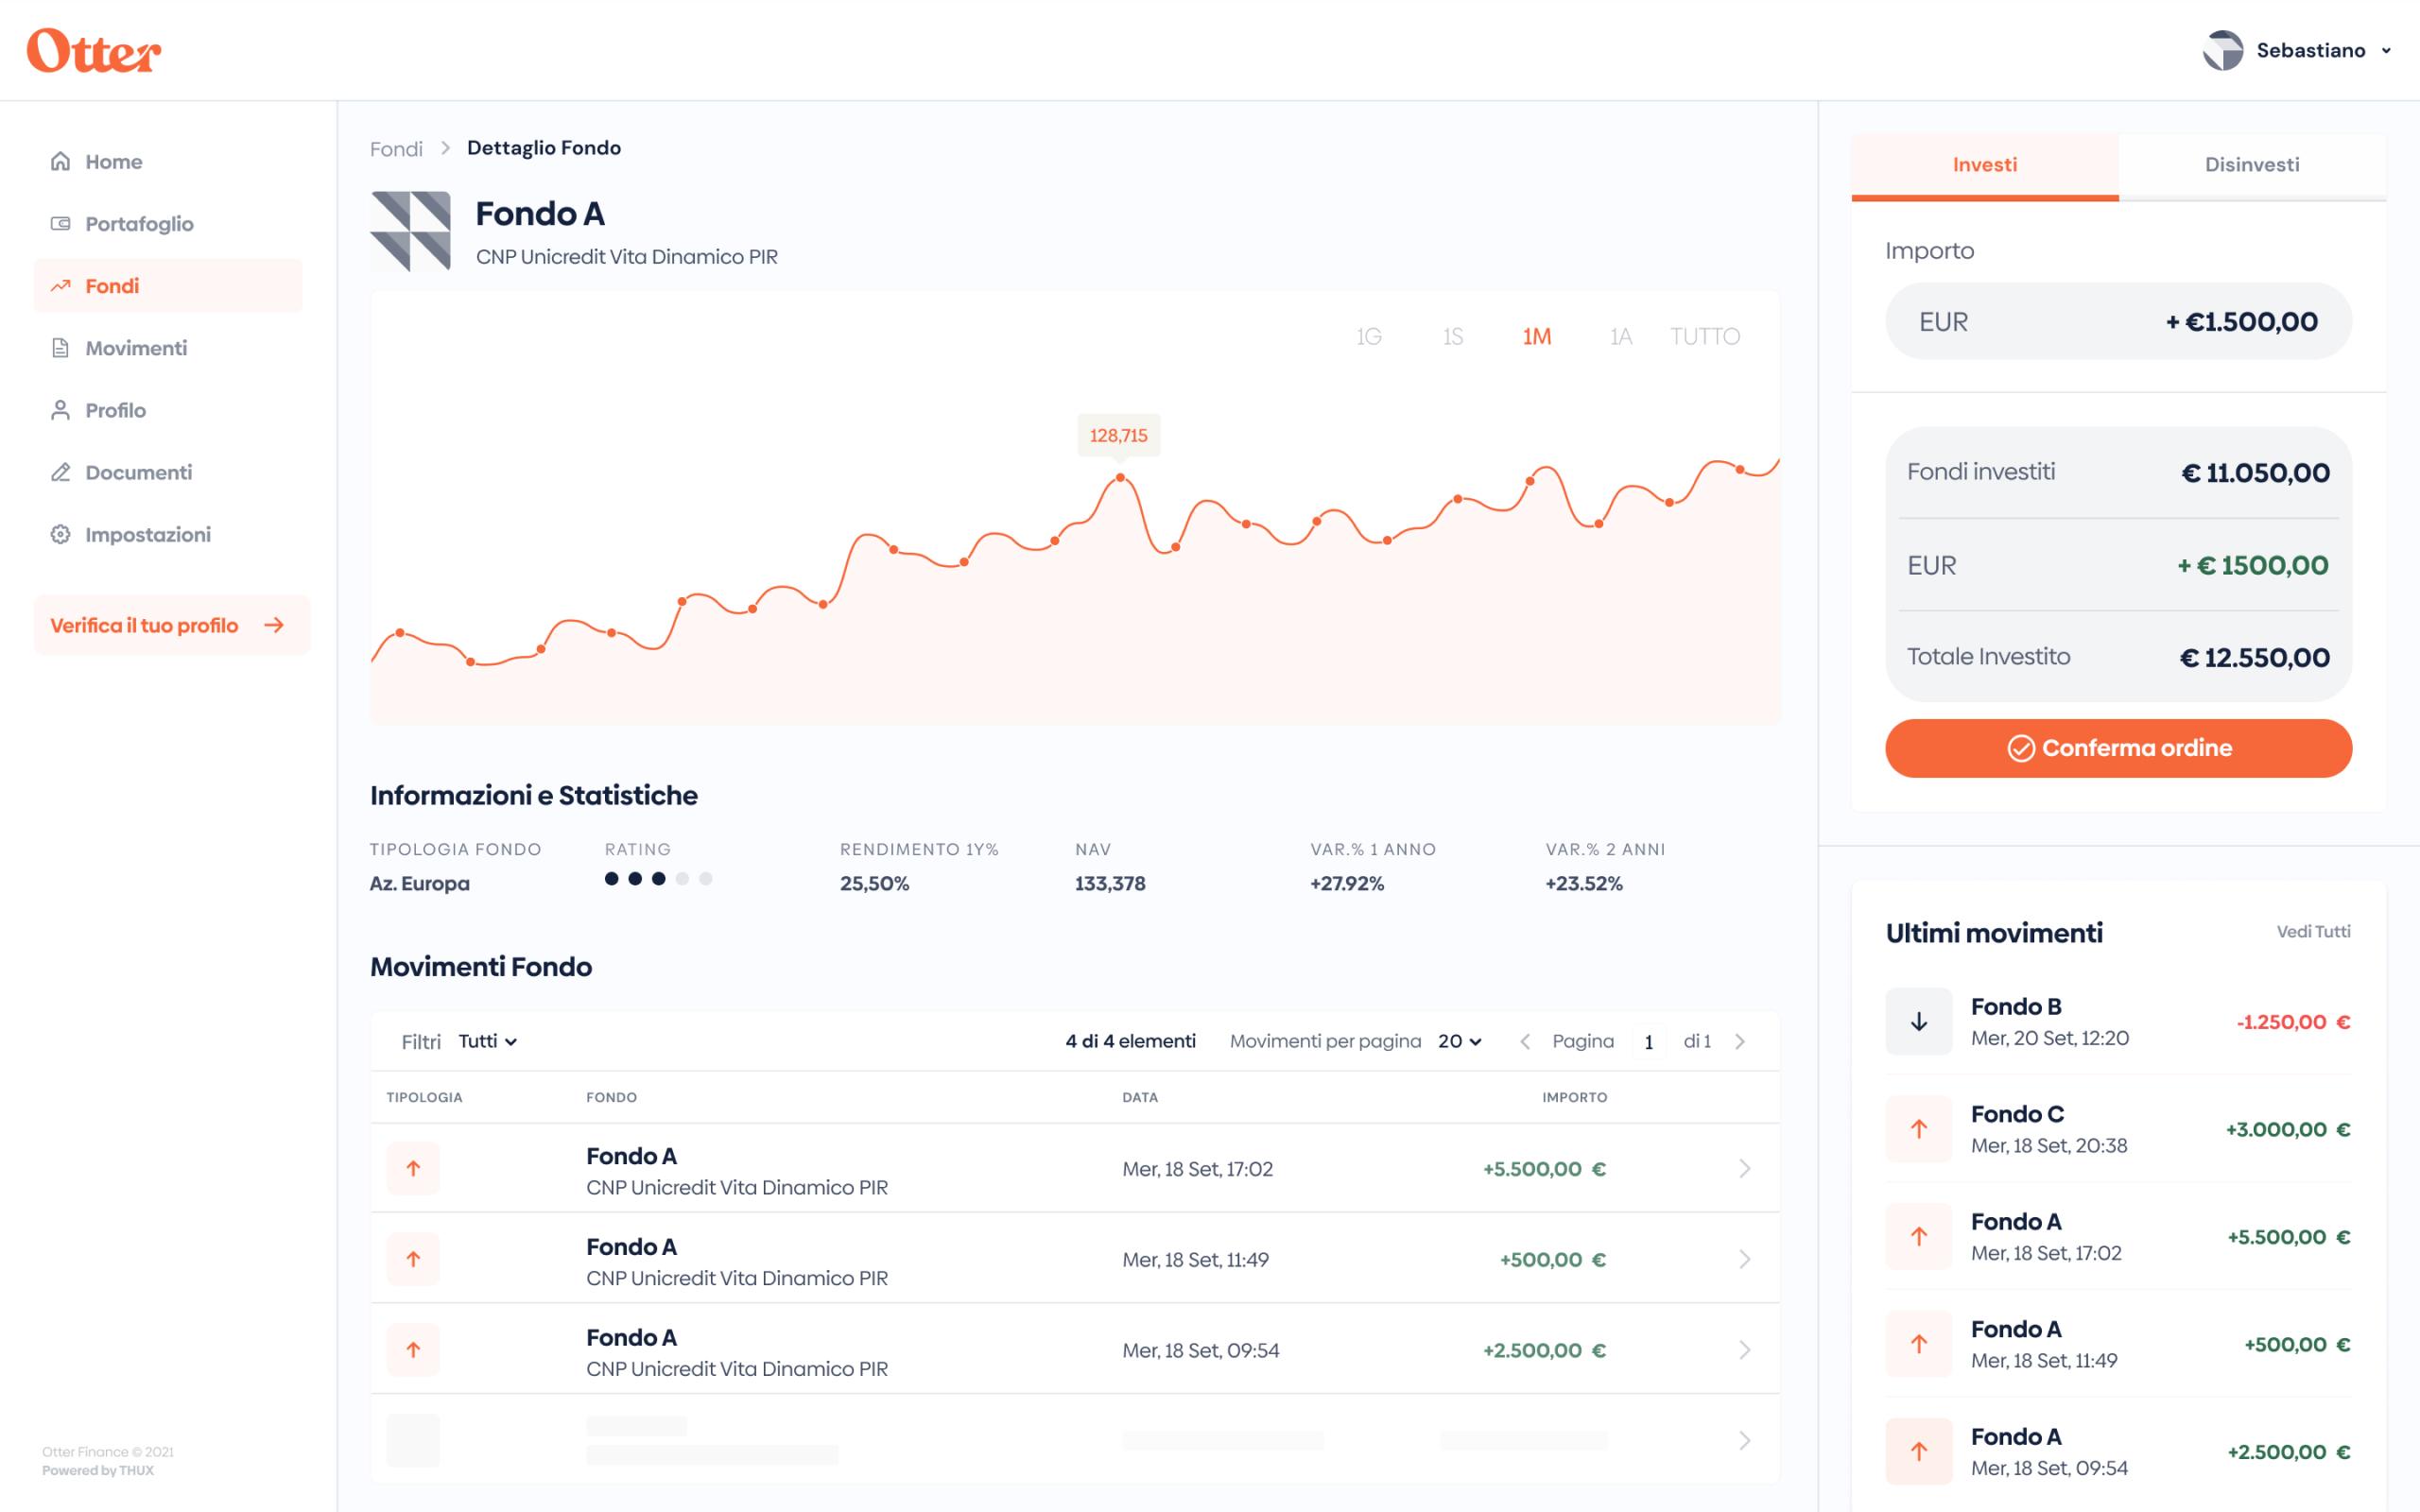Click the 128,715 chart data point
The image size is (2420, 1512).
coord(1120,478)
